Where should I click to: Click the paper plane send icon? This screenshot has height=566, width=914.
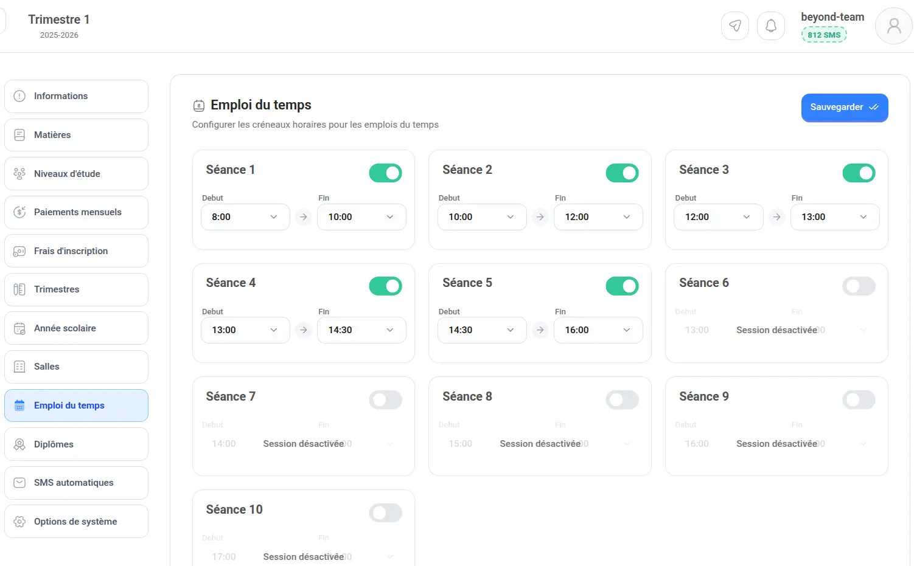point(735,26)
